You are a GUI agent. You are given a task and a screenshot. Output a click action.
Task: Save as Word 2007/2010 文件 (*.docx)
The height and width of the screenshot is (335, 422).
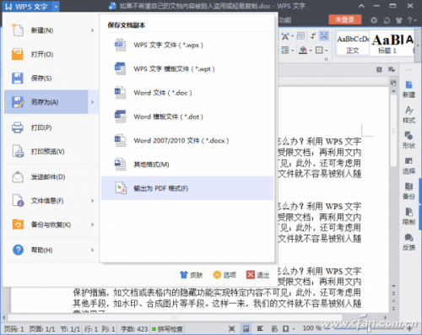coord(187,140)
